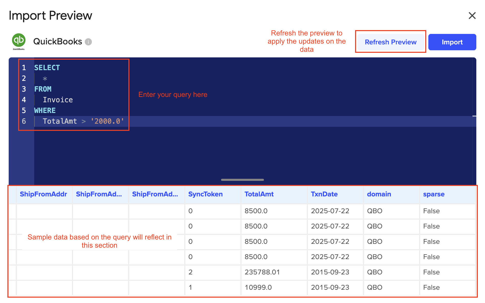Click the Import button

(x=452, y=42)
